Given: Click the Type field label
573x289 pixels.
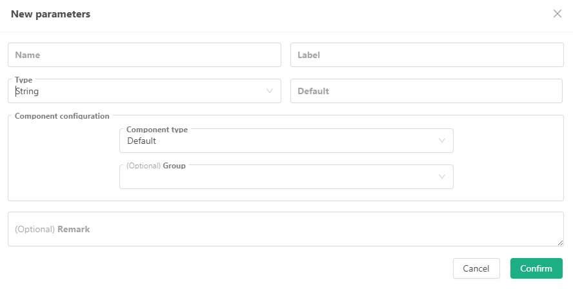Looking at the screenshot, I should tap(24, 80).
